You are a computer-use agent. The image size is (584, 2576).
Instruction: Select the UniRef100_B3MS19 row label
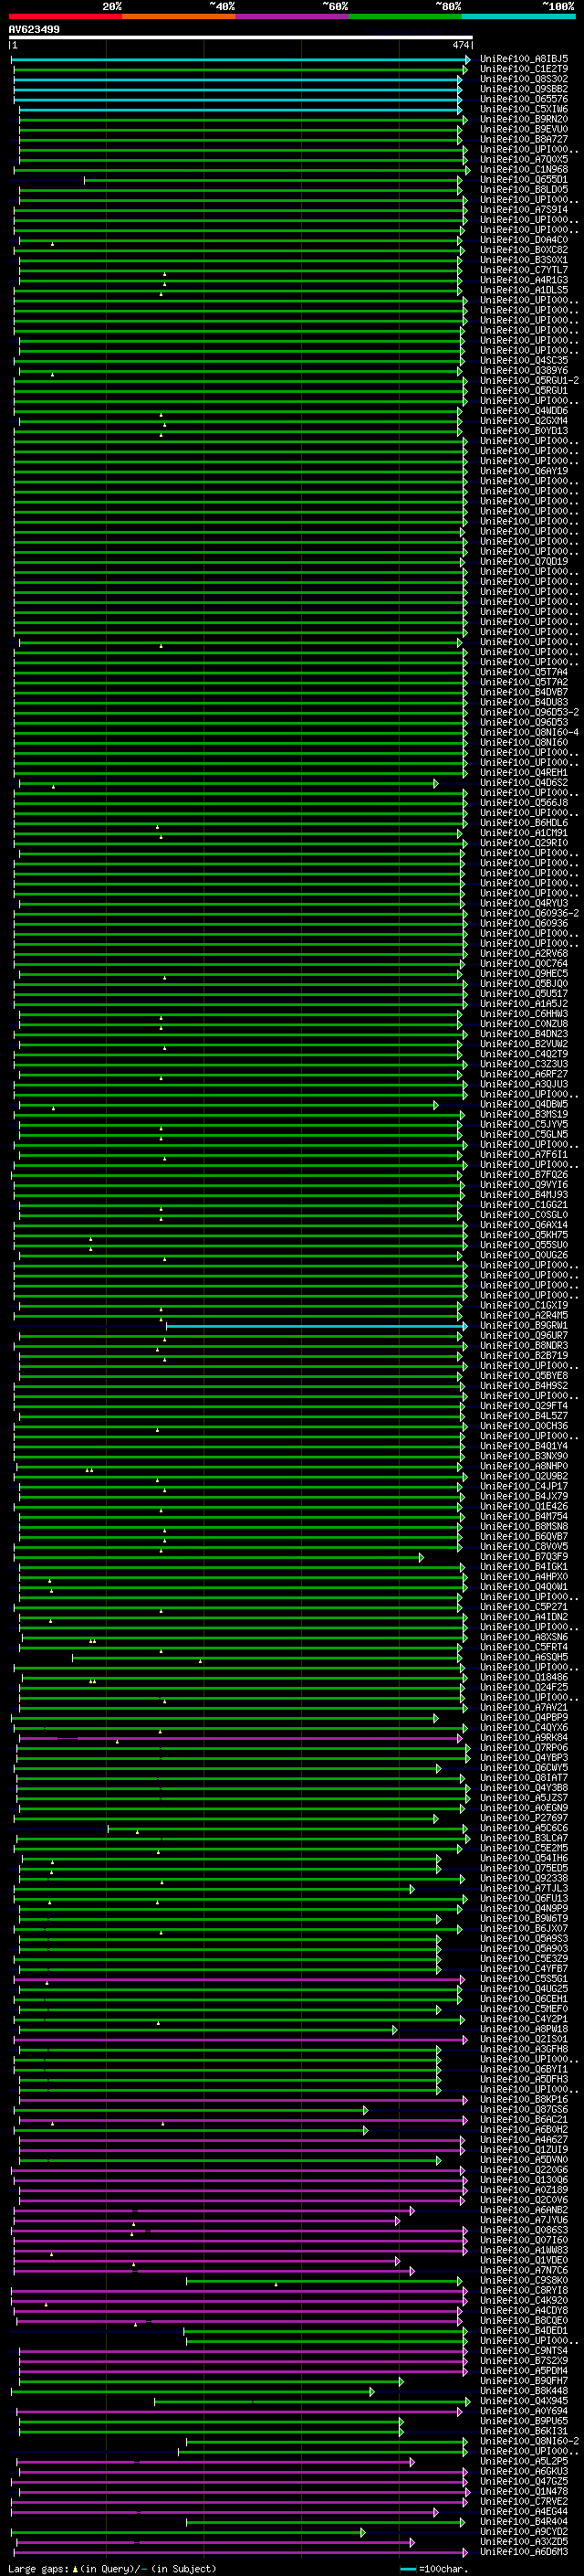pos(524,1114)
